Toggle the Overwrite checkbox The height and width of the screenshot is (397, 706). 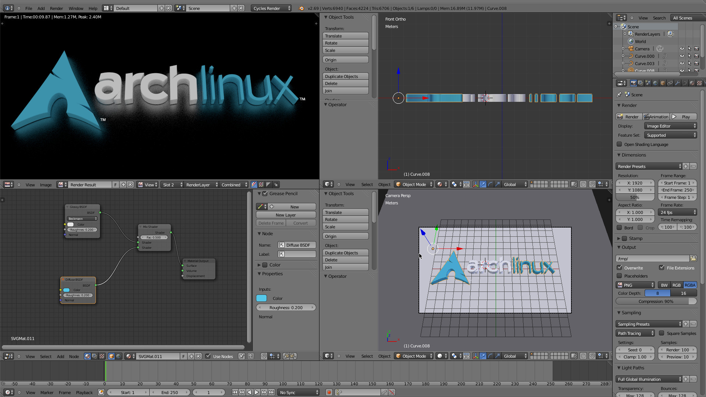click(x=620, y=268)
